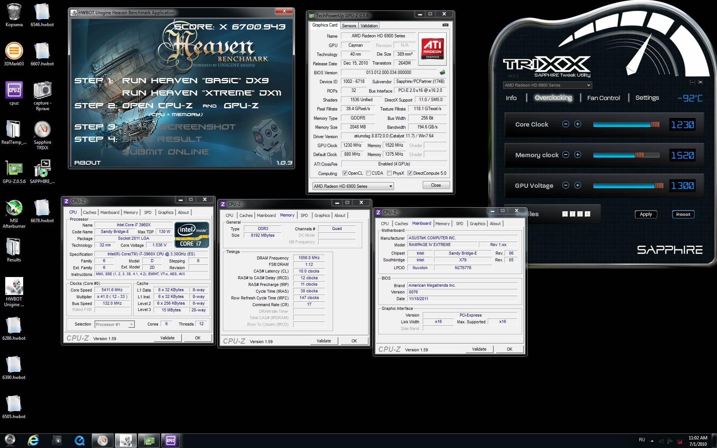Select TRIXX profile 1
The height and width of the screenshot is (448, 717).
pyautogui.click(x=565, y=214)
